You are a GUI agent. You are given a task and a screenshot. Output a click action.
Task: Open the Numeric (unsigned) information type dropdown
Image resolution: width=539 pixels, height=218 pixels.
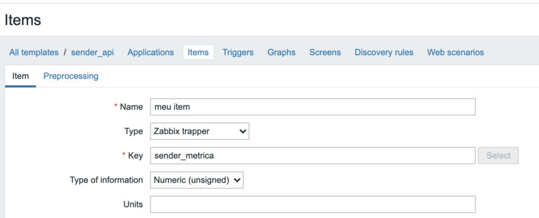pos(197,180)
